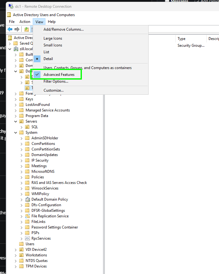This screenshot has width=219, height=274.
Task: Collapse the System container
Action: pos(16,133)
